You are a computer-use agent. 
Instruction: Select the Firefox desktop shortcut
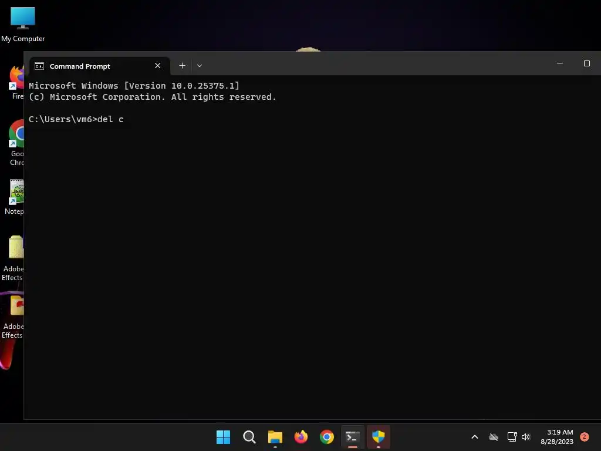coord(16,82)
